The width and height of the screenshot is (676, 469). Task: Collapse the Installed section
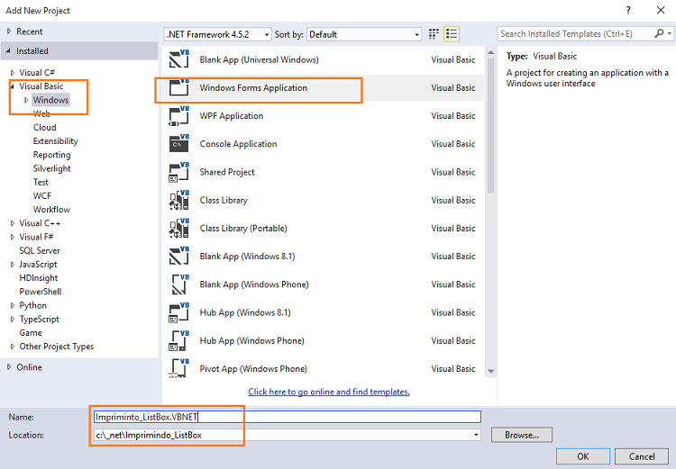tap(9, 50)
